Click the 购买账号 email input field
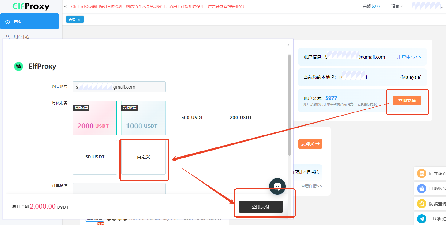Image resolution: width=446 pixels, height=225 pixels. pyautogui.click(x=119, y=87)
